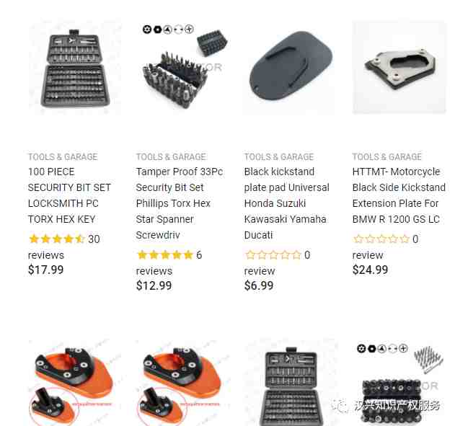The image size is (455, 426).
Task: Open the 100 piece security bit set image
Action: point(75,68)
